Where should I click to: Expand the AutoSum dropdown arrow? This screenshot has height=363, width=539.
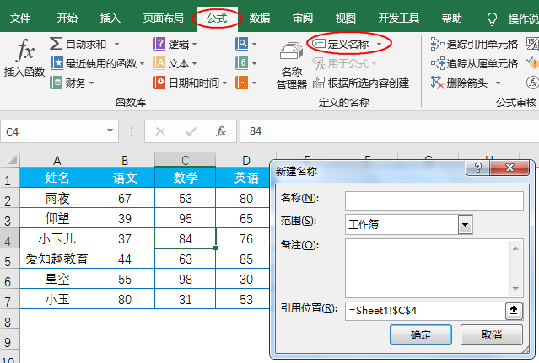pyautogui.click(x=117, y=45)
